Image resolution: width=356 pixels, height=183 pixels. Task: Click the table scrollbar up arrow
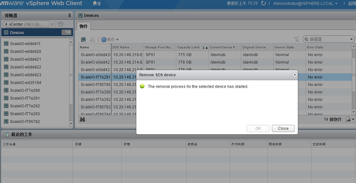354,47
